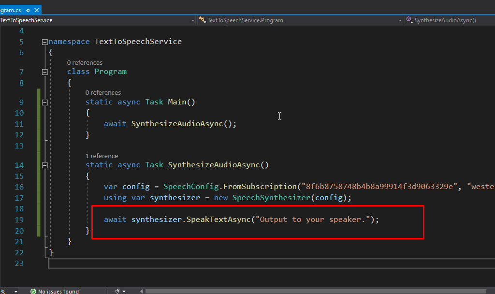Image resolution: width=495 pixels, height=294 pixels.
Task: Click the green No issues found checkmark
Action: pyautogui.click(x=33, y=291)
